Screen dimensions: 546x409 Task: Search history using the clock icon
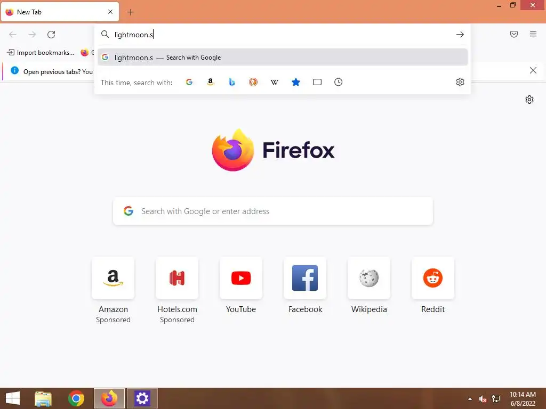coord(338,82)
